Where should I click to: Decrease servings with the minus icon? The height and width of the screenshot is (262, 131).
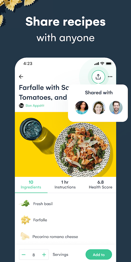coord(24,255)
